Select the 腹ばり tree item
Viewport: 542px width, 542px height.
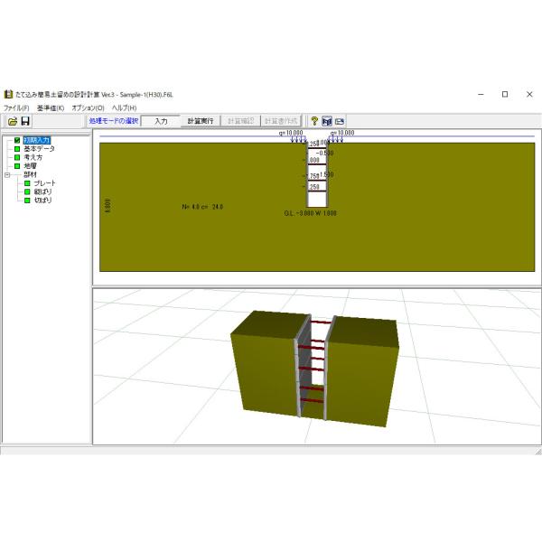click(42, 192)
